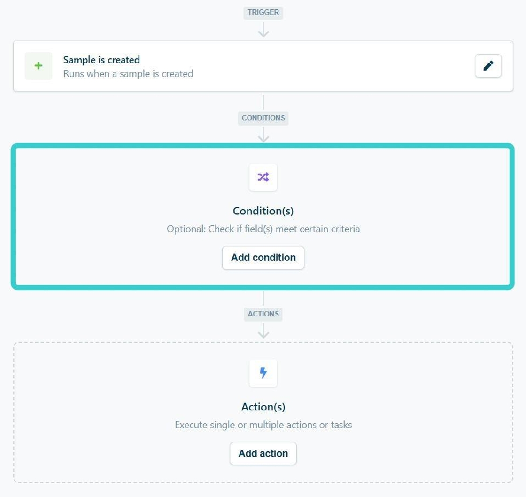Select the ACTIONS label tag
This screenshot has height=497, width=526.
pos(263,314)
